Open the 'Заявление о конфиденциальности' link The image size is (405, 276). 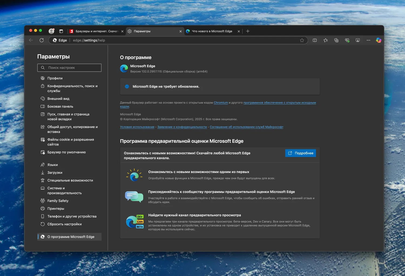(x=182, y=127)
